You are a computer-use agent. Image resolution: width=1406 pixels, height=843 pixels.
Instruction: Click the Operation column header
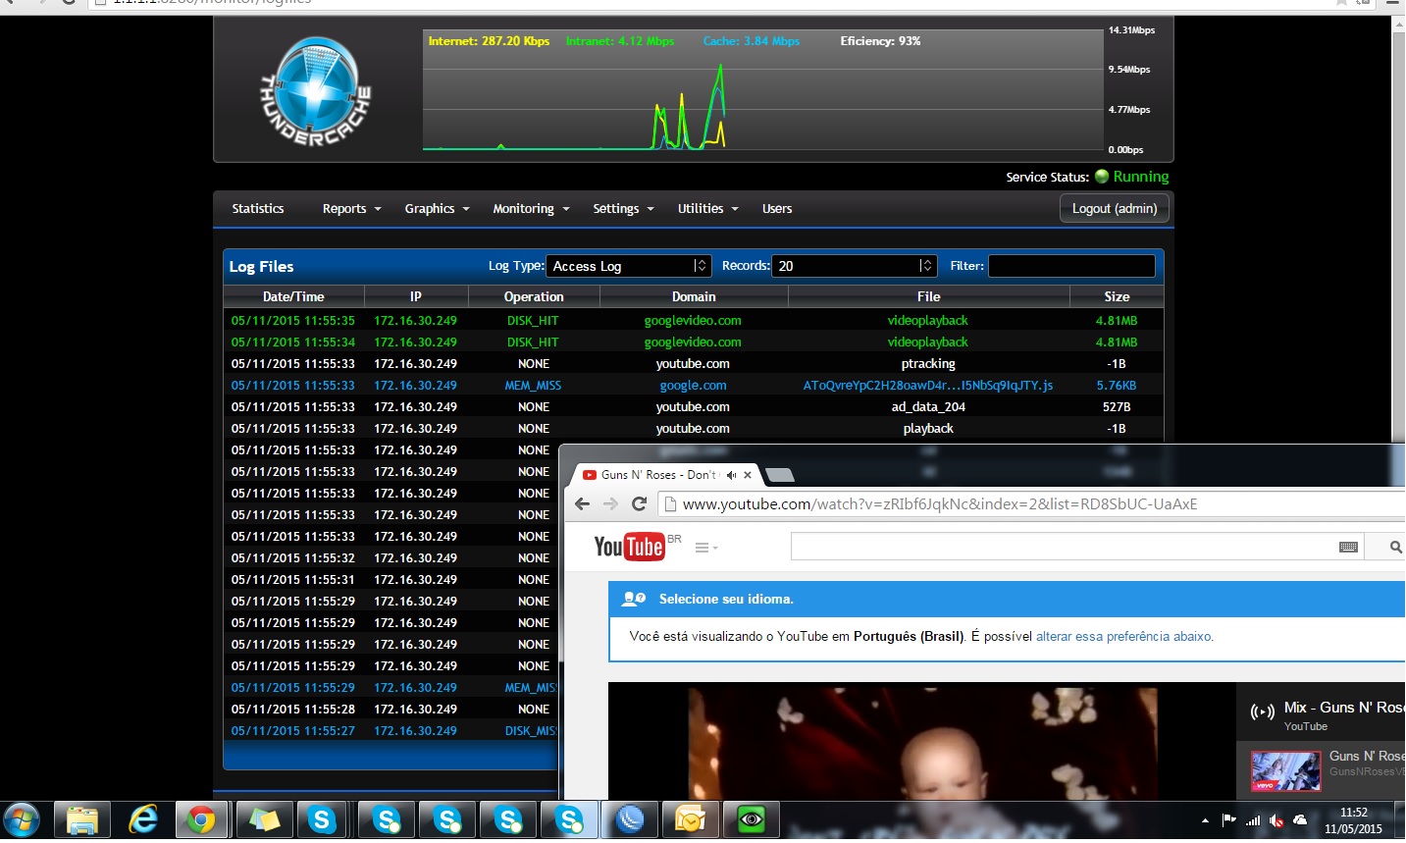coord(534,296)
